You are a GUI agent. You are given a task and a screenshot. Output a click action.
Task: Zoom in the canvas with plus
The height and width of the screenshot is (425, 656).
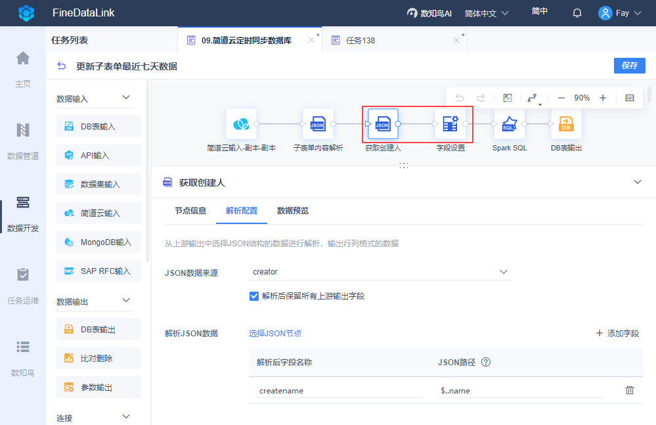click(x=602, y=98)
